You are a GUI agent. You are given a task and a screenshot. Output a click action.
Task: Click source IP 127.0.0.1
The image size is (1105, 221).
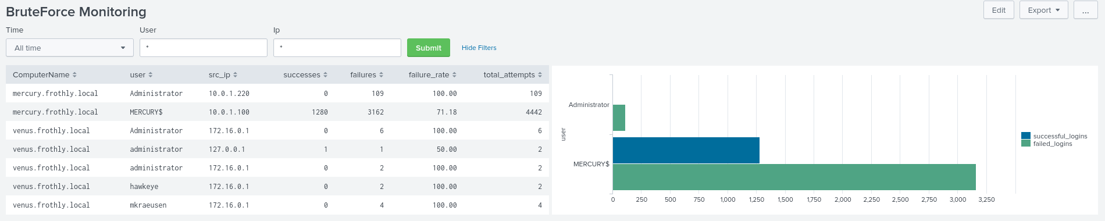pyautogui.click(x=227, y=149)
